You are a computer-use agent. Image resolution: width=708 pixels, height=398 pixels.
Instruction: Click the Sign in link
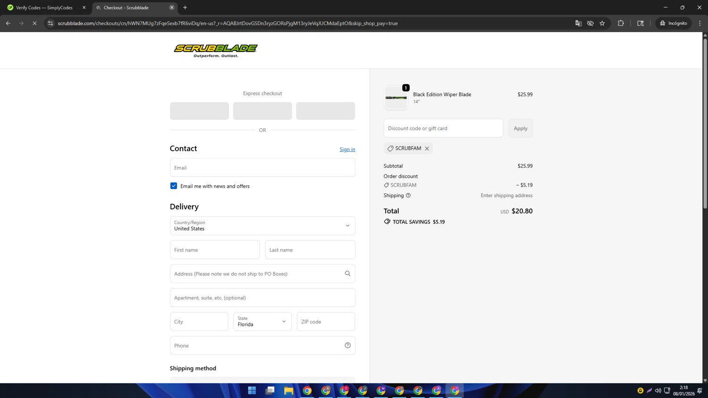coord(347,149)
